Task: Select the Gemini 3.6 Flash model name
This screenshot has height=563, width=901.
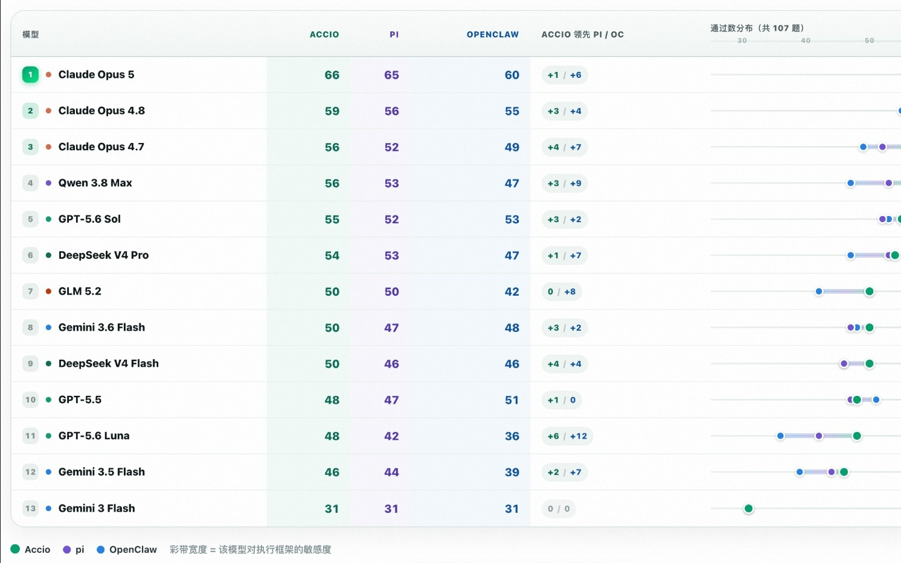Action: point(101,328)
